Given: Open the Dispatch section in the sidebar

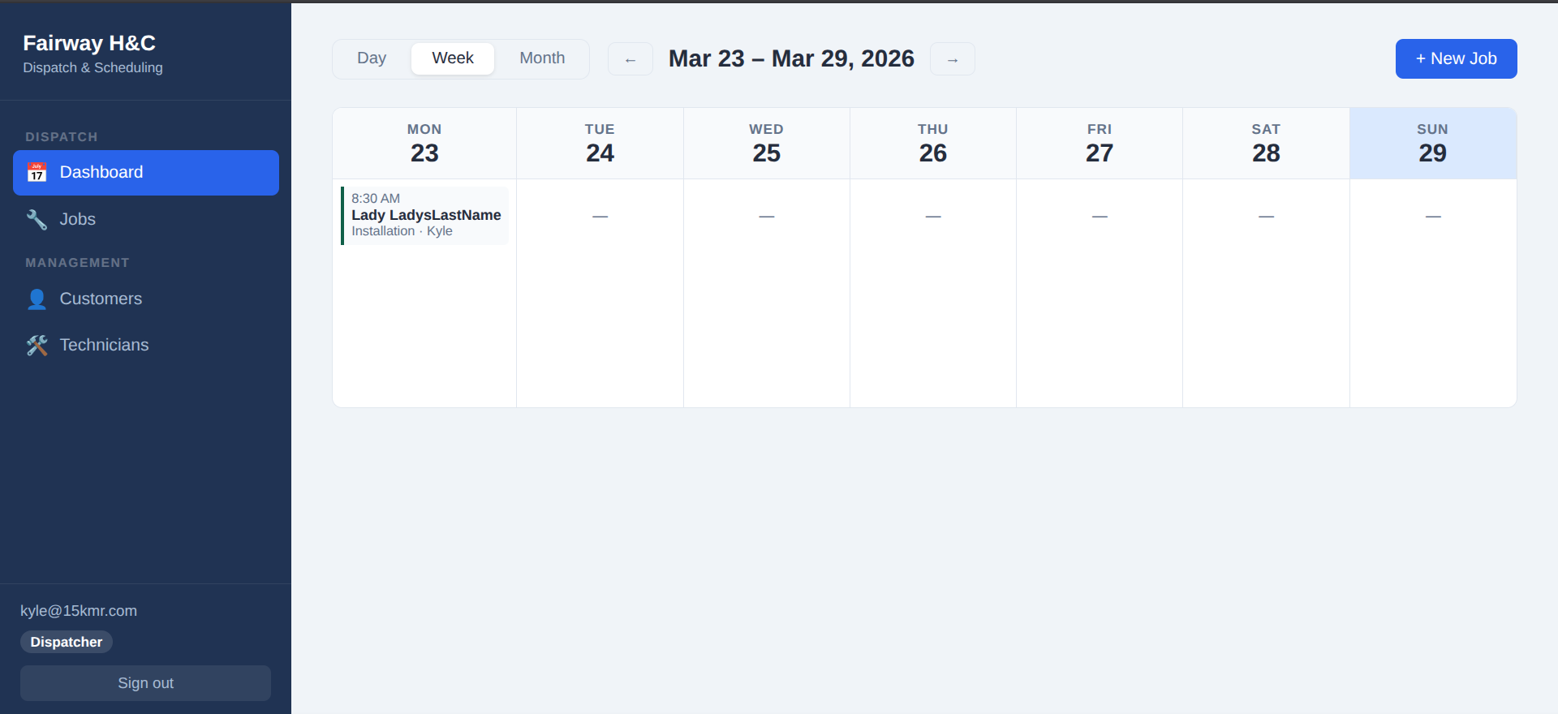Looking at the screenshot, I should coord(62,136).
